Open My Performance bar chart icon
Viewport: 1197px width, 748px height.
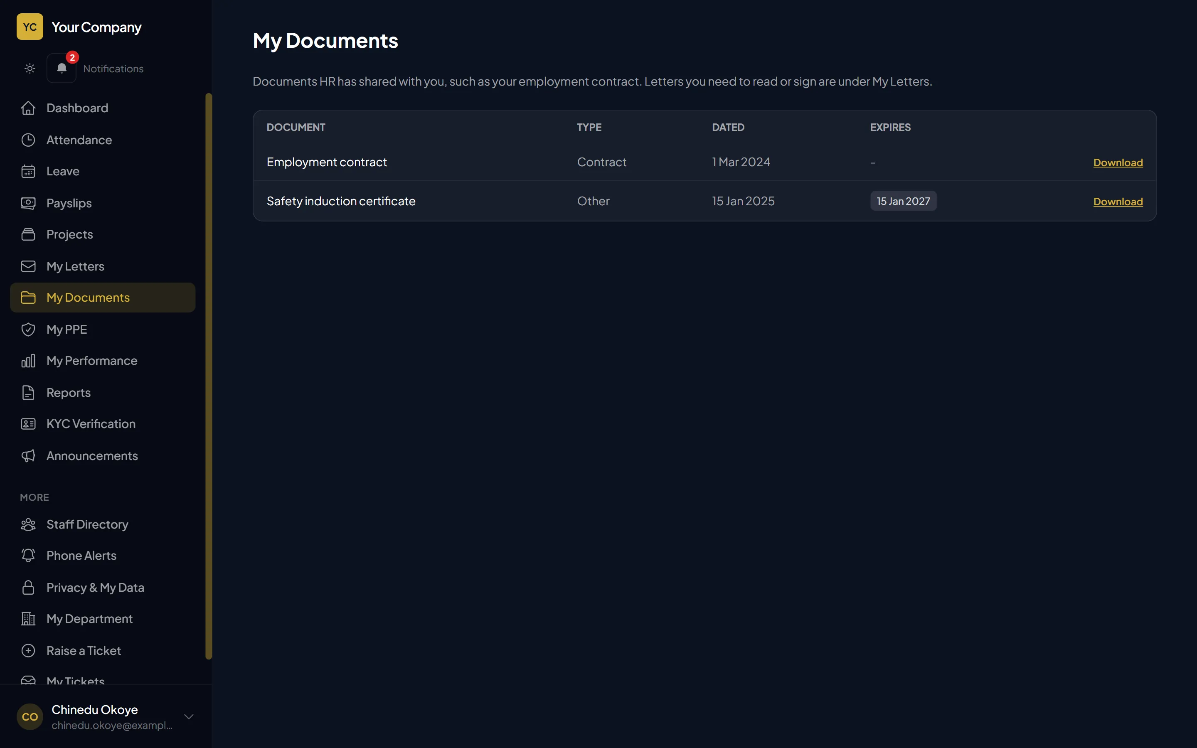click(x=28, y=361)
